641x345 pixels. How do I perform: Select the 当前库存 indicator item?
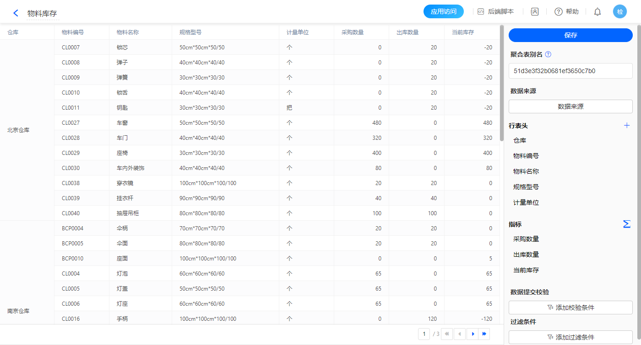pos(526,270)
